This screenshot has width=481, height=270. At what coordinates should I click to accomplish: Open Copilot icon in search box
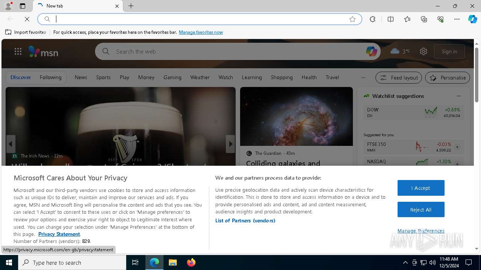pyautogui.click(x=371, y=51)
